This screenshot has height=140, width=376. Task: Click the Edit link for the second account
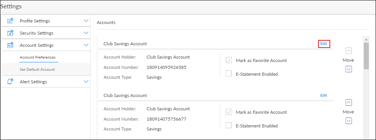(x=324, y=95)
